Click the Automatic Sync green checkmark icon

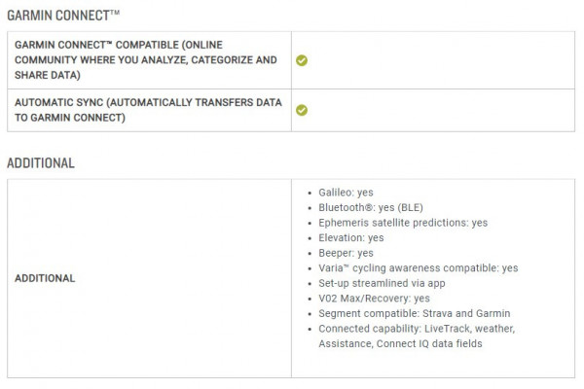click(302, 110)
